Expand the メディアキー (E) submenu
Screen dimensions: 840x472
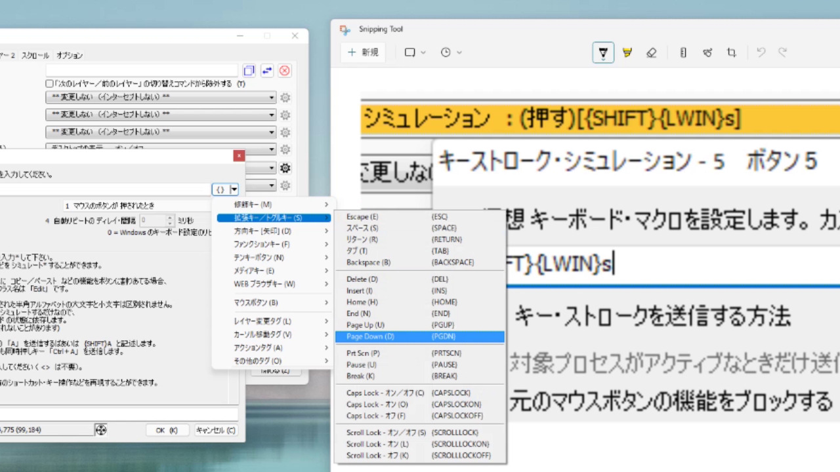click(273, 271)
